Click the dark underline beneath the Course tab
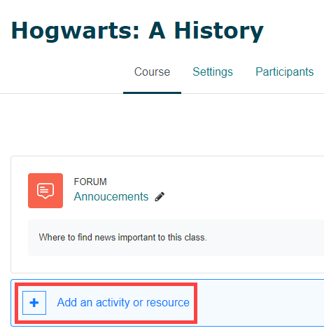This screenshot has height=333, width=324. 152,93
